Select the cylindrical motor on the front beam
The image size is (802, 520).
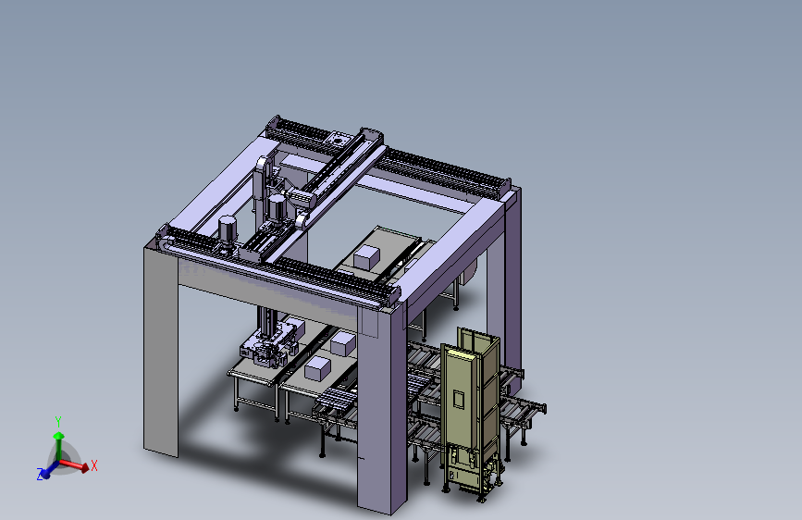coord(228,230)
